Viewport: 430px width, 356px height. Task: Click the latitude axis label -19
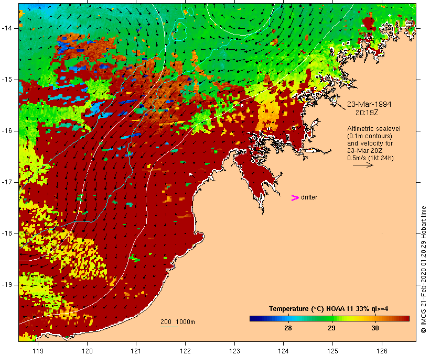[7, 285]
